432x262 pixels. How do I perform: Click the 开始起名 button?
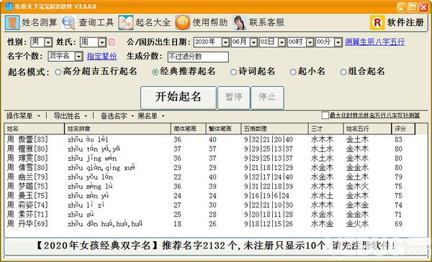pos(179,98)
